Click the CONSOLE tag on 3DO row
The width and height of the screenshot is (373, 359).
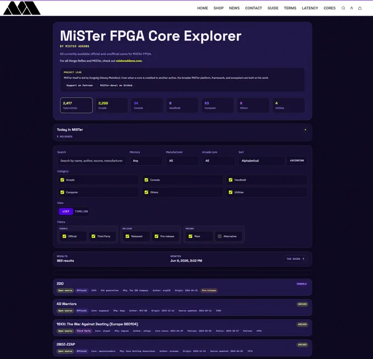coord(302,284)
